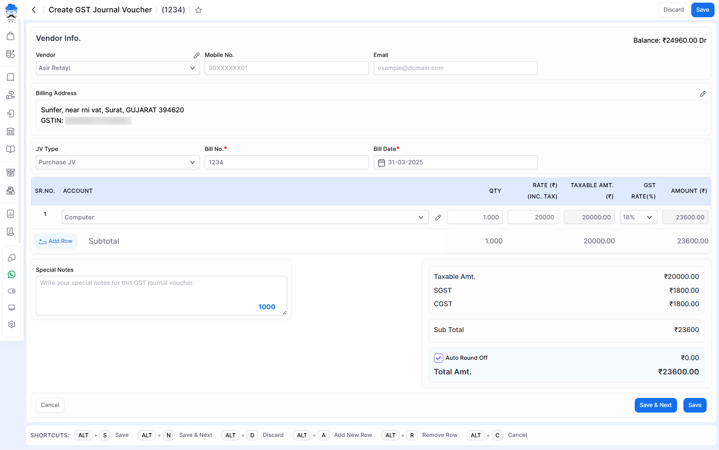719x450 pixels.
Task: Go back using the left arrow
Action: 34,10
